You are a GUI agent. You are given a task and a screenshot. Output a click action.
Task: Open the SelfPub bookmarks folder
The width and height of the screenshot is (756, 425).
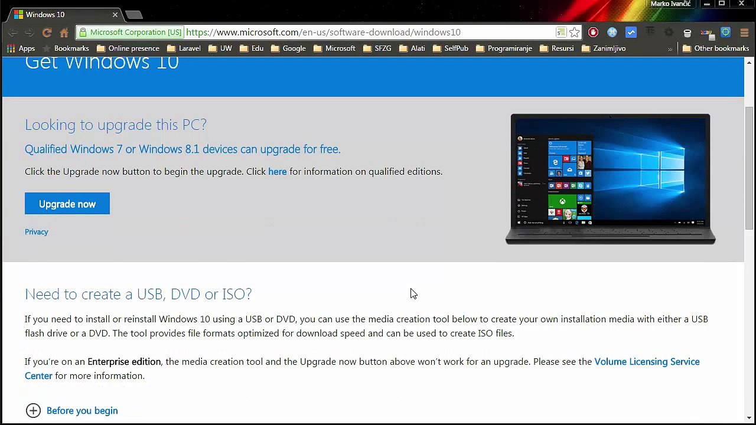tap(451, 48)
